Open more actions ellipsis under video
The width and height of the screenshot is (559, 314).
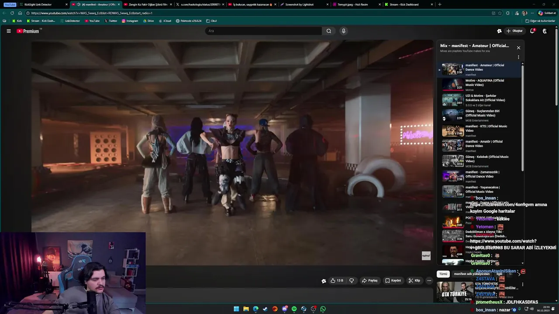(429, 280)
